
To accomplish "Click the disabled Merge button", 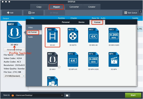I will pyautogui.click(x=55, y=13).
